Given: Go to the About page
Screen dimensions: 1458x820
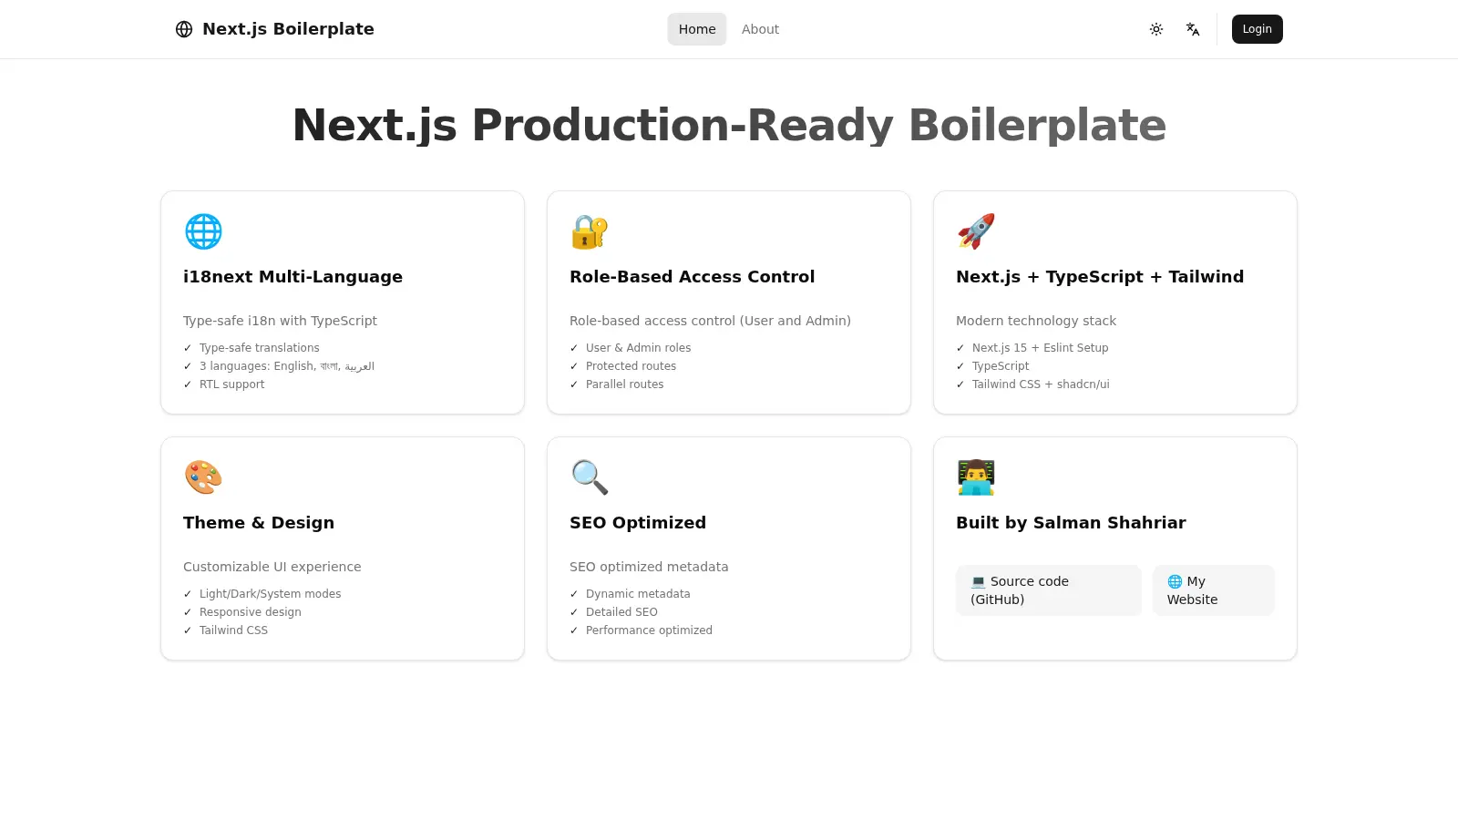Looking at the screenshot, I should pos(760,29).
